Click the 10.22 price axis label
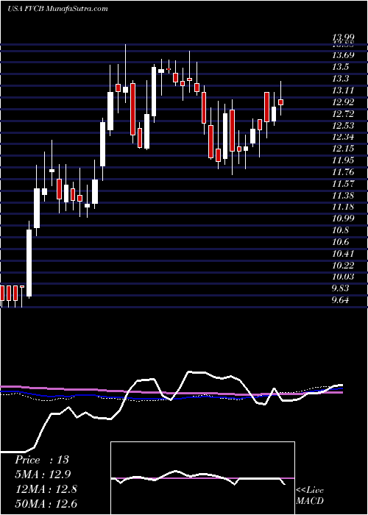This screenshot has height=515, width=368. (x=343, y=266)
